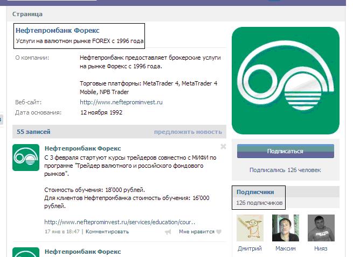
Task: Click the 'Веб-сайт:' field label
Action: [x=29, y=102]
